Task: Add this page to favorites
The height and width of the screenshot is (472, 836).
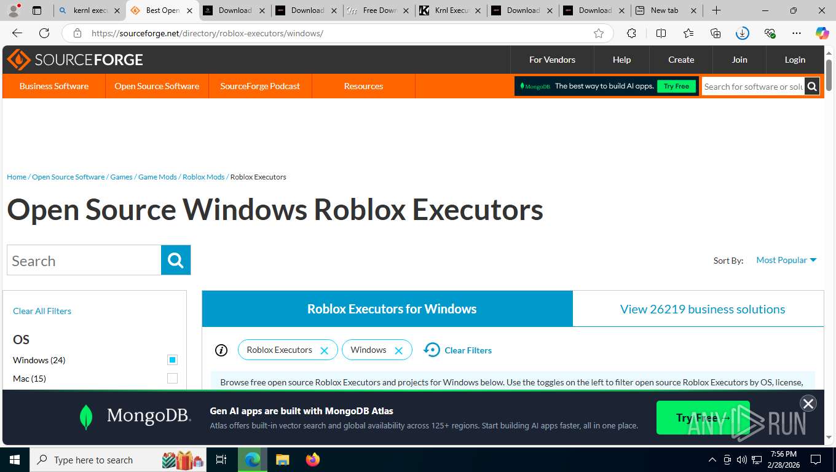Action: [599, 33]
